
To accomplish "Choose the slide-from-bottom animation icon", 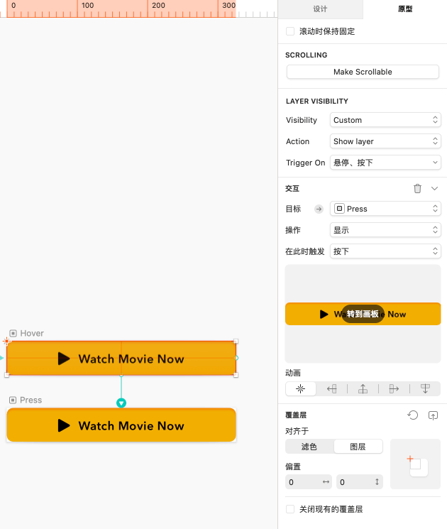I will (363, 388).
